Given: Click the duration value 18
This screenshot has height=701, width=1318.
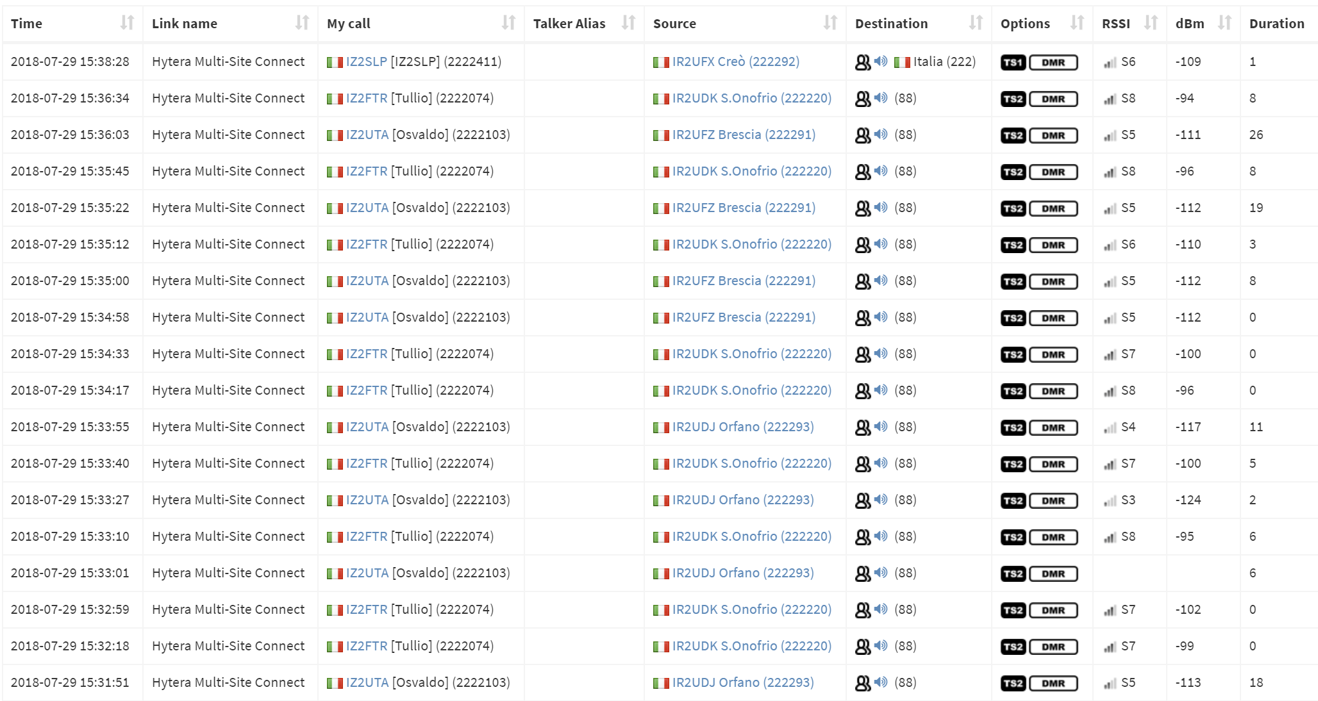Looking at the screenshot, I should pos(1256,682).
